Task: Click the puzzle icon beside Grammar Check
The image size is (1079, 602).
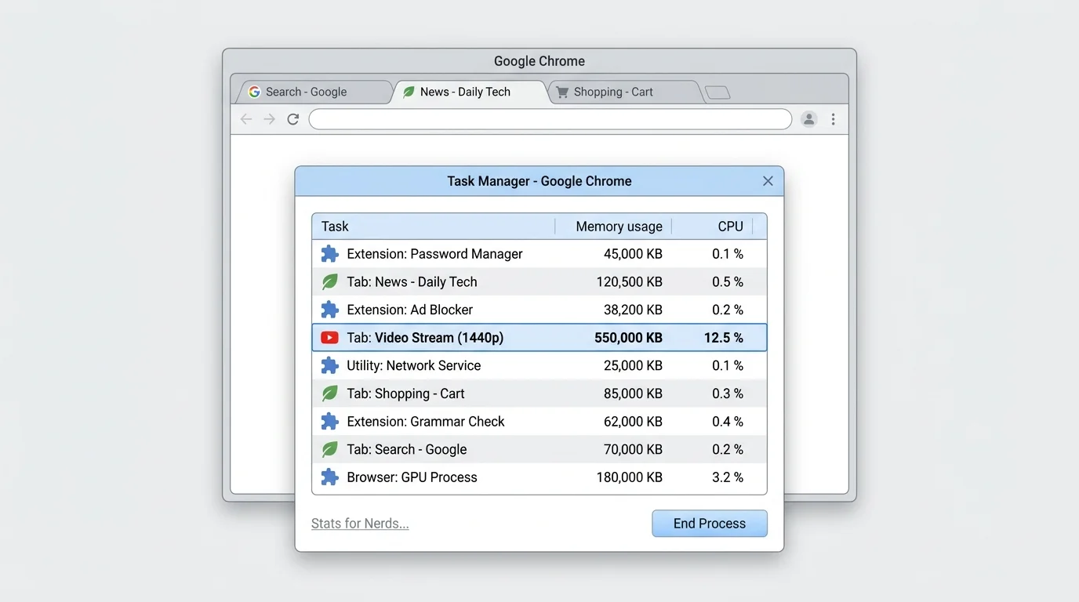Action: coord(329,422)
